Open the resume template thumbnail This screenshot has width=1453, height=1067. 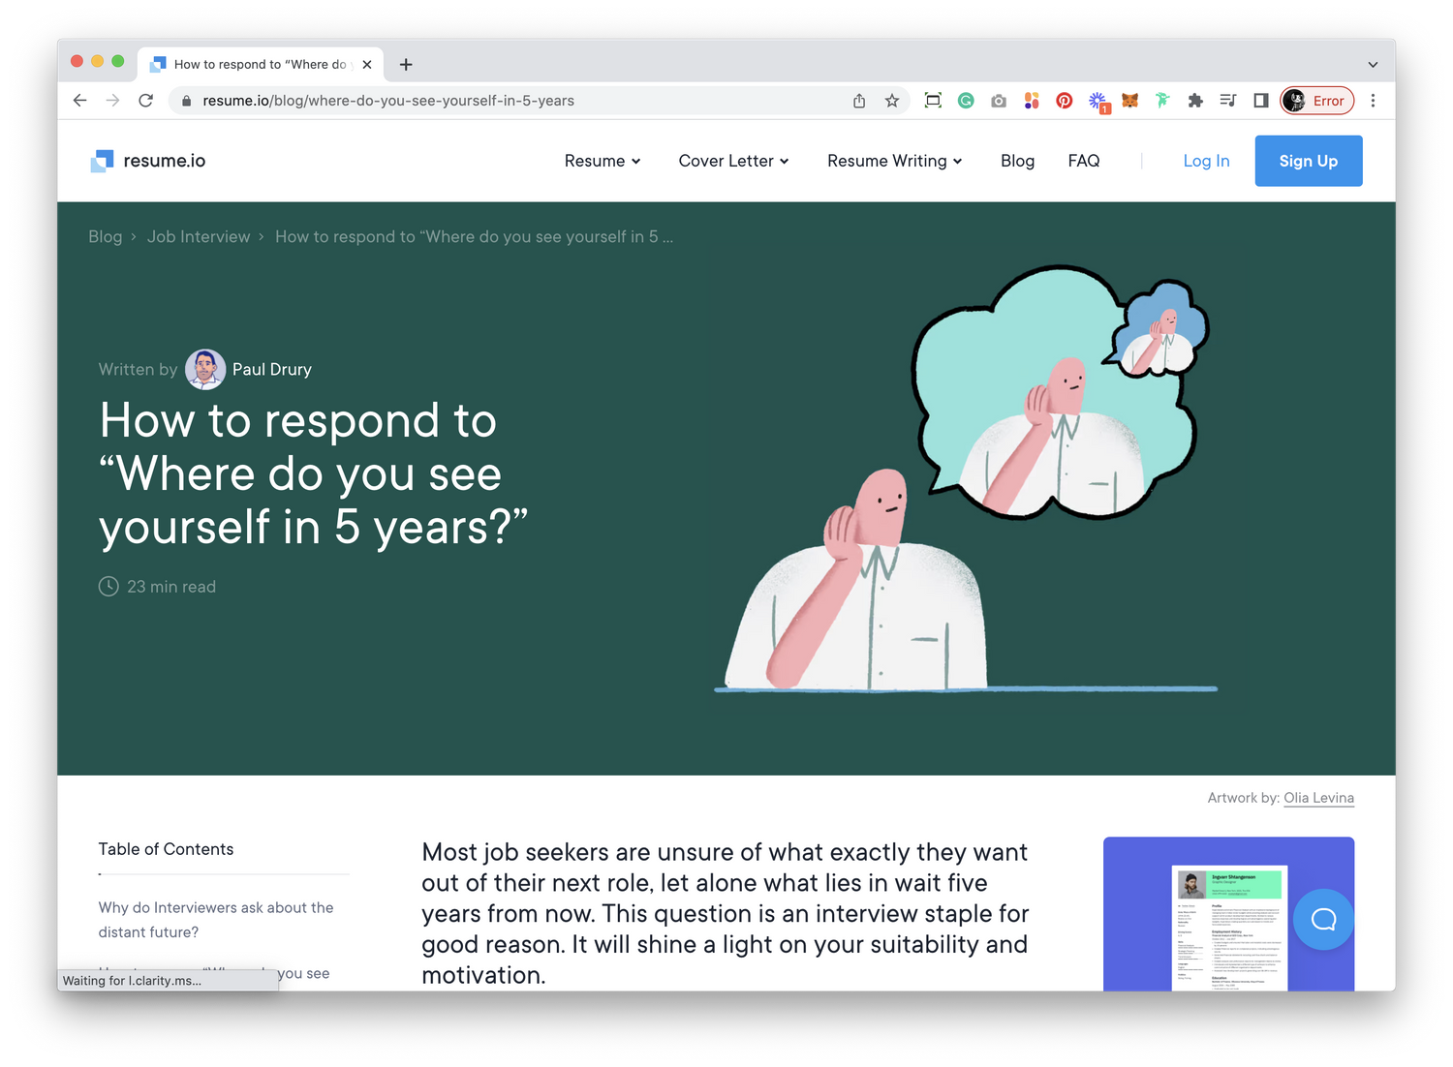click(x=1228, y=914)
